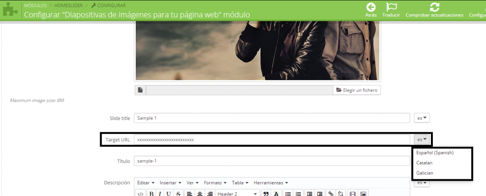
Task: Click the text color icon in editor
Action: coord(276,194)
